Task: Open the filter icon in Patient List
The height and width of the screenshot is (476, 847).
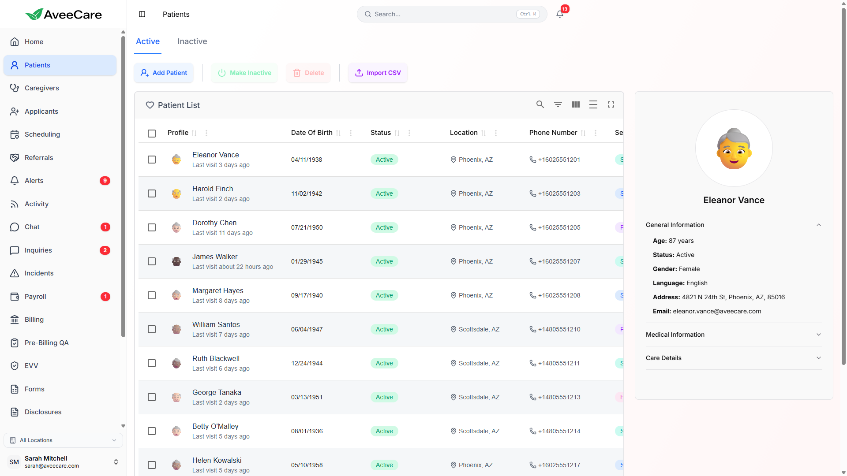Action: 558,104
